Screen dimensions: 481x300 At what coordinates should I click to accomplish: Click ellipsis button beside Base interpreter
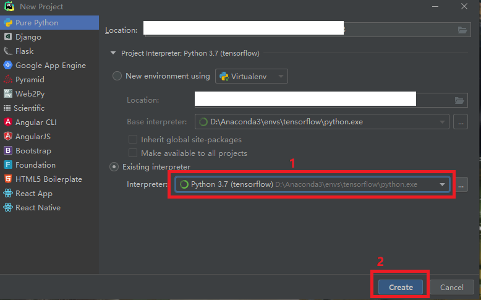tap(461, 122)
